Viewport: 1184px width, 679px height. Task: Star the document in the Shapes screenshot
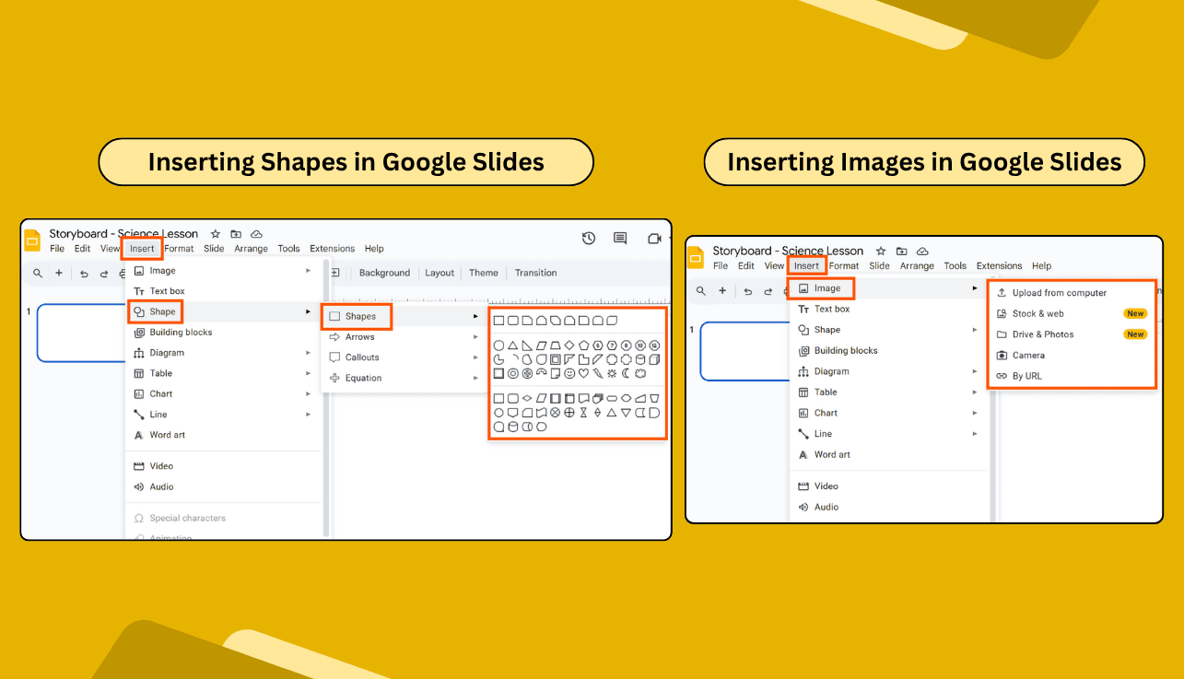coord(216,234)
